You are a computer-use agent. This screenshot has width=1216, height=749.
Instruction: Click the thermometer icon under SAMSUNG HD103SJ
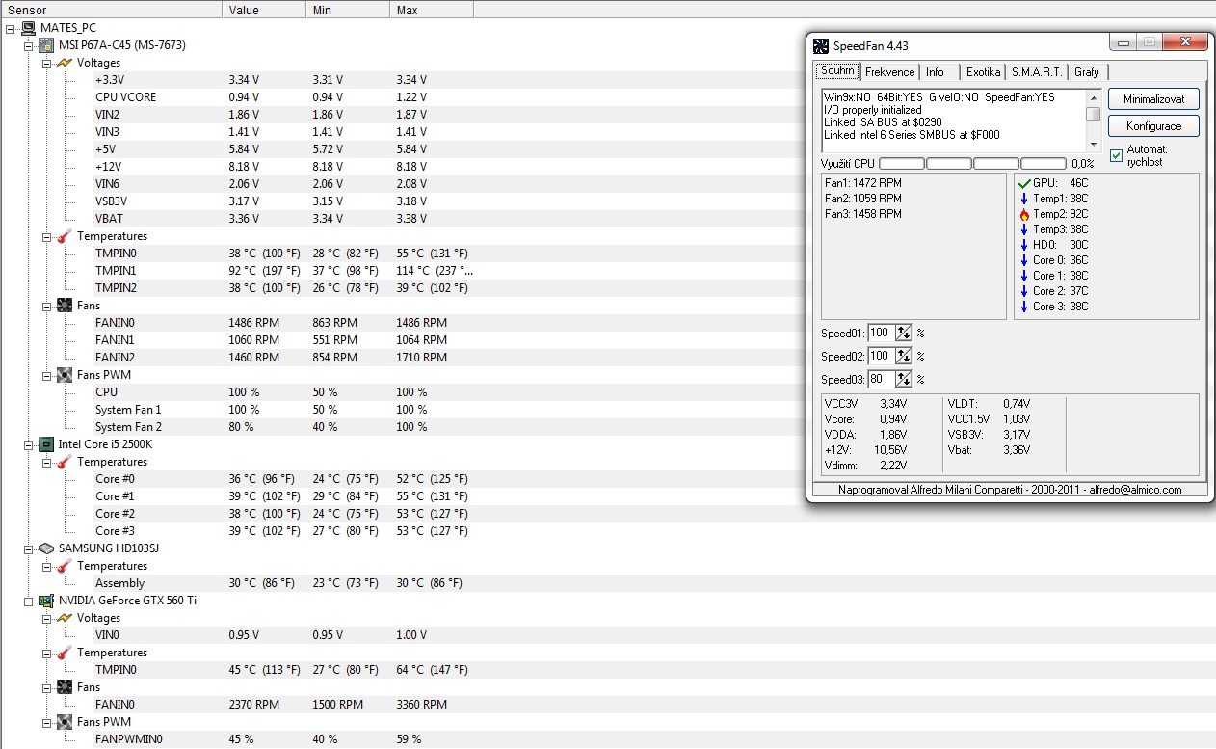[x=65, y=566]
